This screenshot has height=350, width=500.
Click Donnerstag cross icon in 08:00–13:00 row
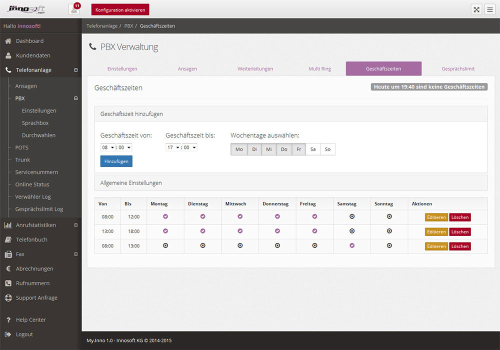[x=277, y=245]
